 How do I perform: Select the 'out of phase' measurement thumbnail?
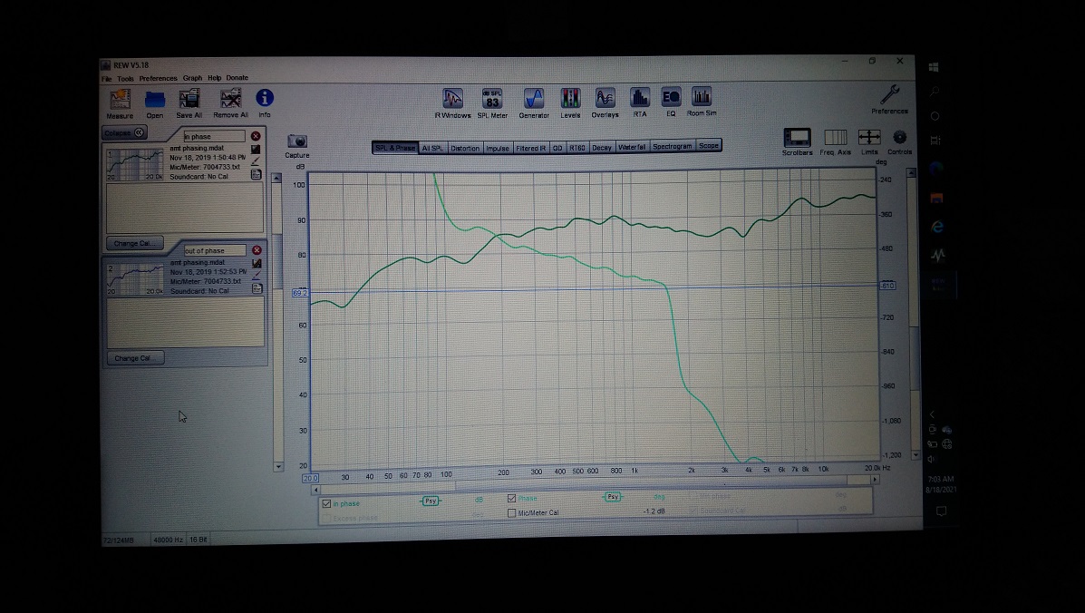[x=136, y=278]
